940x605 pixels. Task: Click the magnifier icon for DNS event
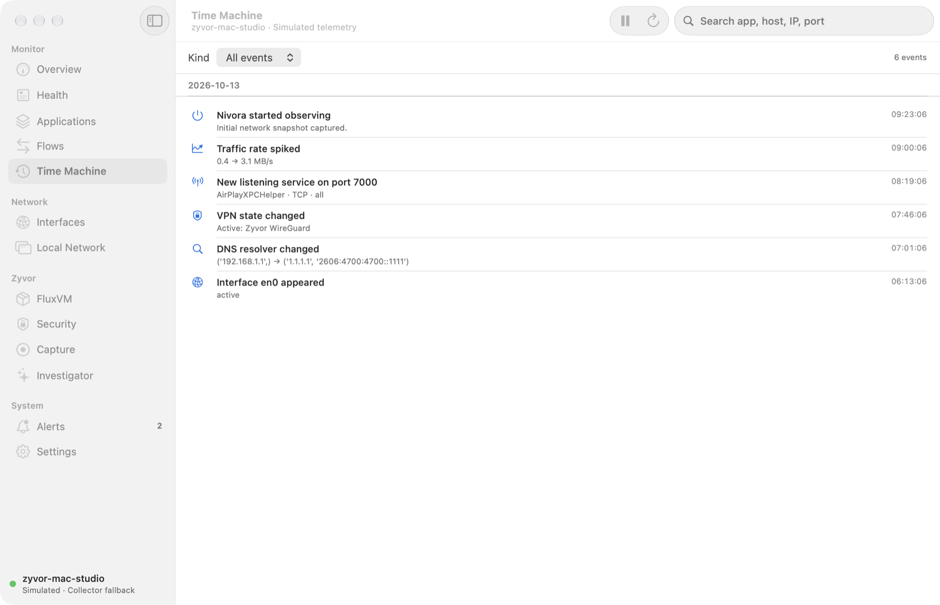coord(197,249)
